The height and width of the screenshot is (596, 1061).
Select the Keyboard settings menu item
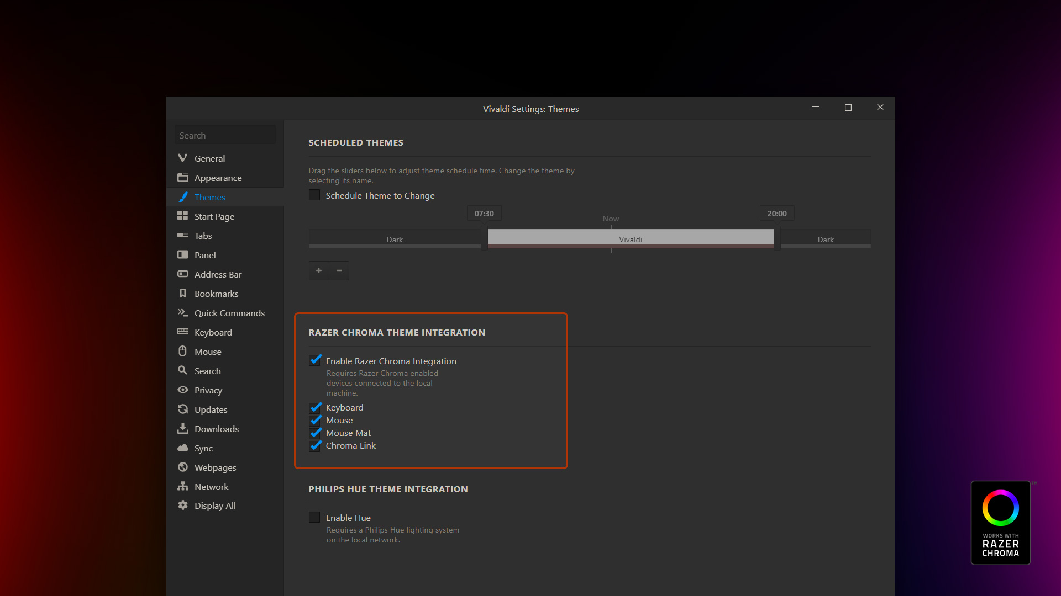coord(212,332)
